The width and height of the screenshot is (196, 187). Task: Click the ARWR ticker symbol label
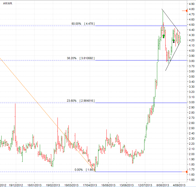coord(8,3)
